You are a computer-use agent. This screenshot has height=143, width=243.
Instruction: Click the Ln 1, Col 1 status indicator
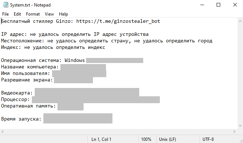coord(101,139)
